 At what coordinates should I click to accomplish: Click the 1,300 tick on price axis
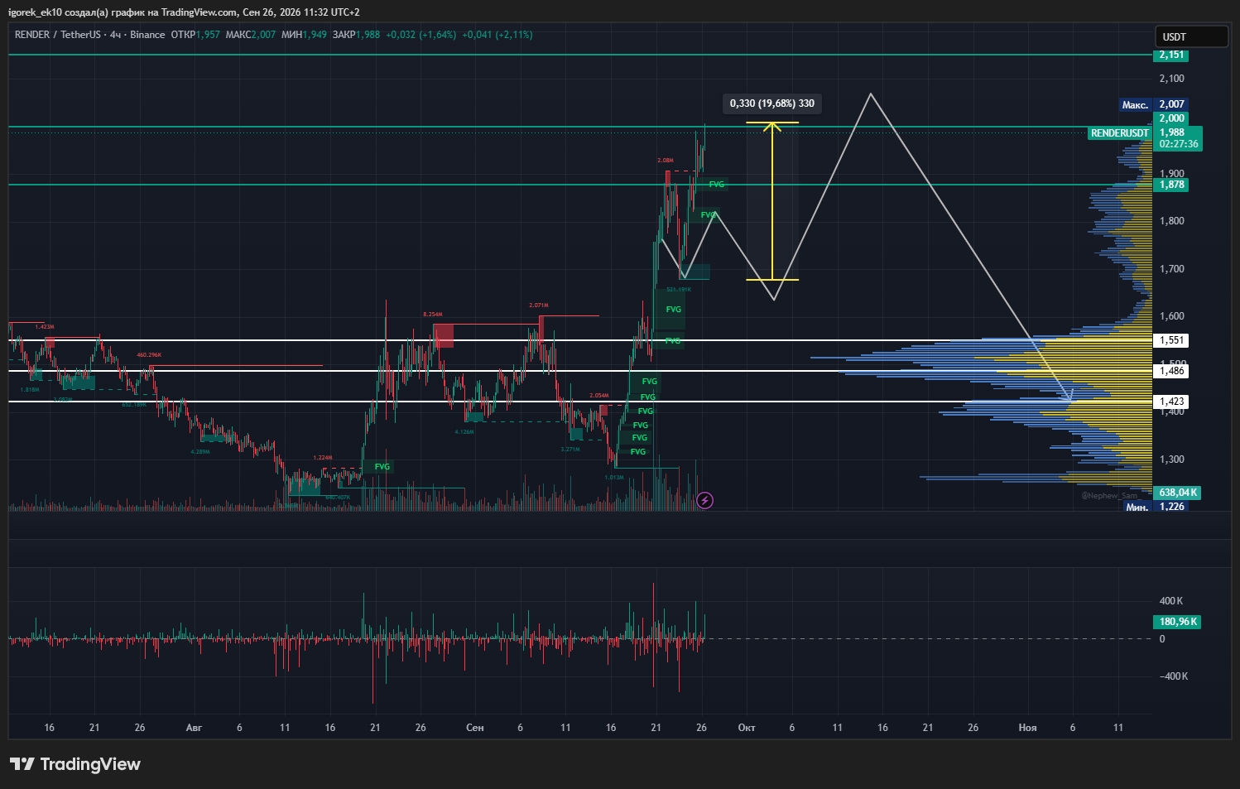coord(1171,459)
